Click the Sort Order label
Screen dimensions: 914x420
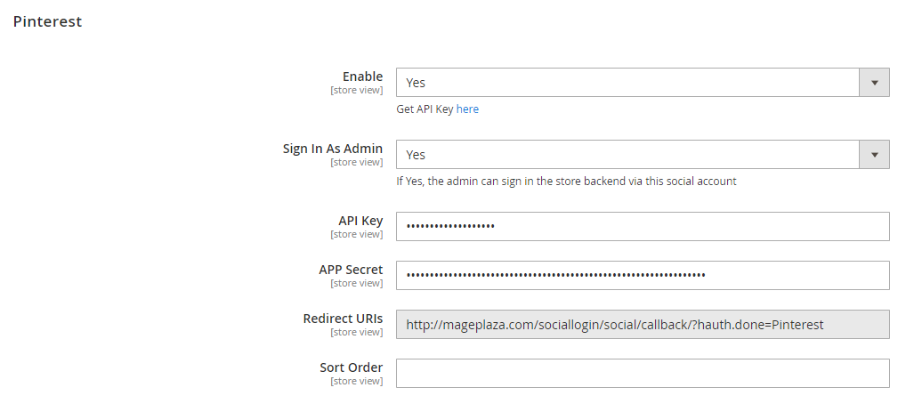[x=351, y=367]
